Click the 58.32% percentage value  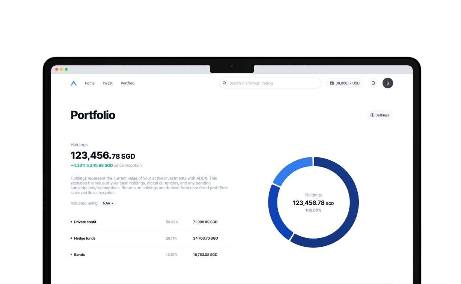click(x=172, y=222)
